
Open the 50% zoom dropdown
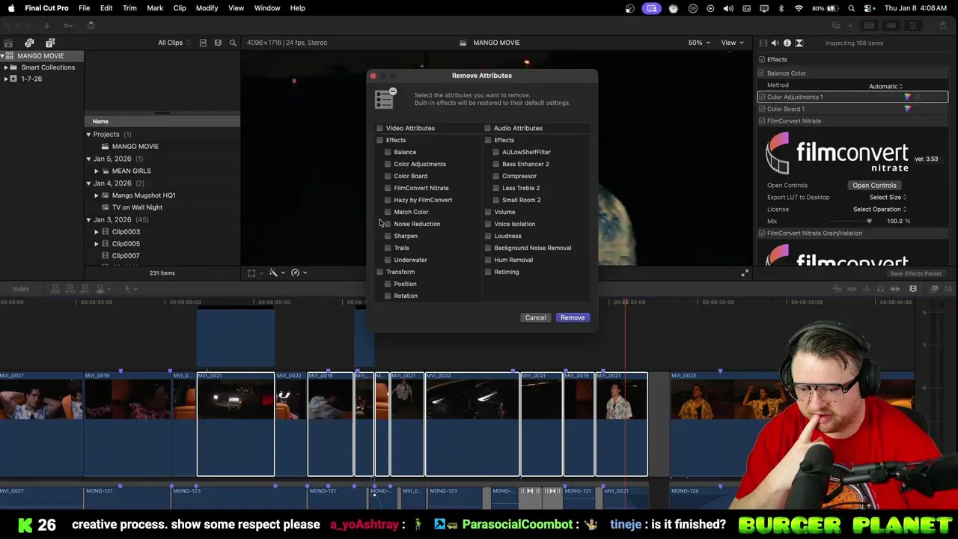(700, 43)
